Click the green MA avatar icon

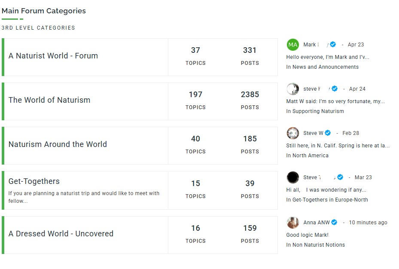click(292, 45)
